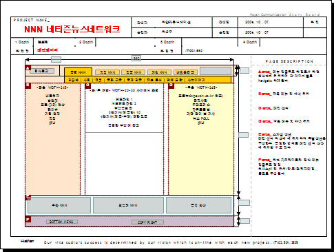The image size is (334, 252).
Task: Select the highlighted bright yellow NNN tab
Action: coord(78,72)
